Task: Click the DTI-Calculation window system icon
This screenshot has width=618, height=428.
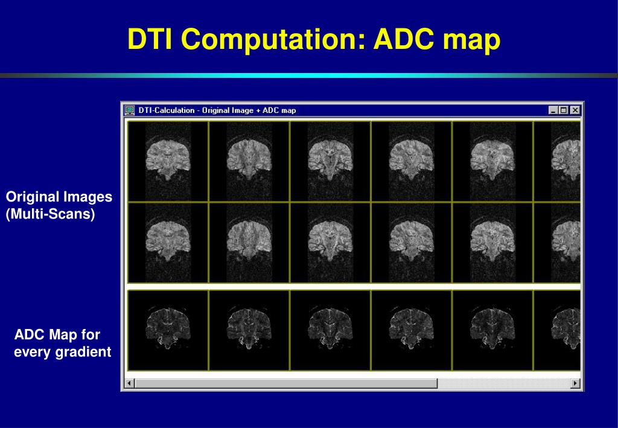Action: pos(130,110)
